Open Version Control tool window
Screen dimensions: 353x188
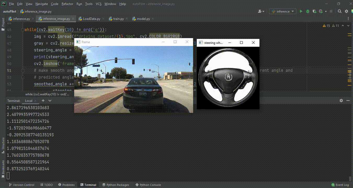point(21,185)
